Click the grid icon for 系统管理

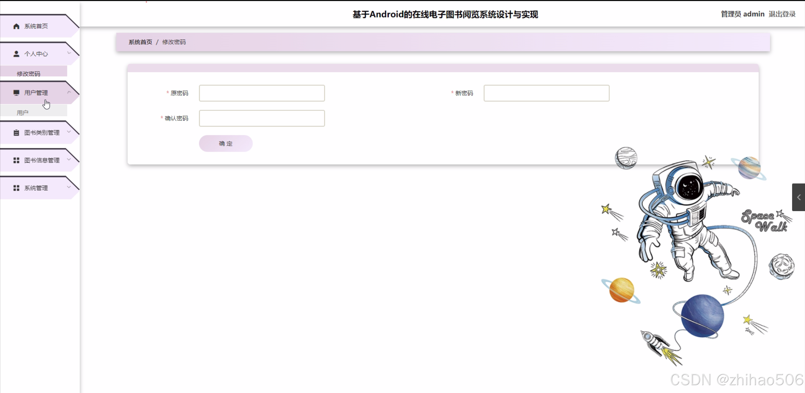(16, 188)
